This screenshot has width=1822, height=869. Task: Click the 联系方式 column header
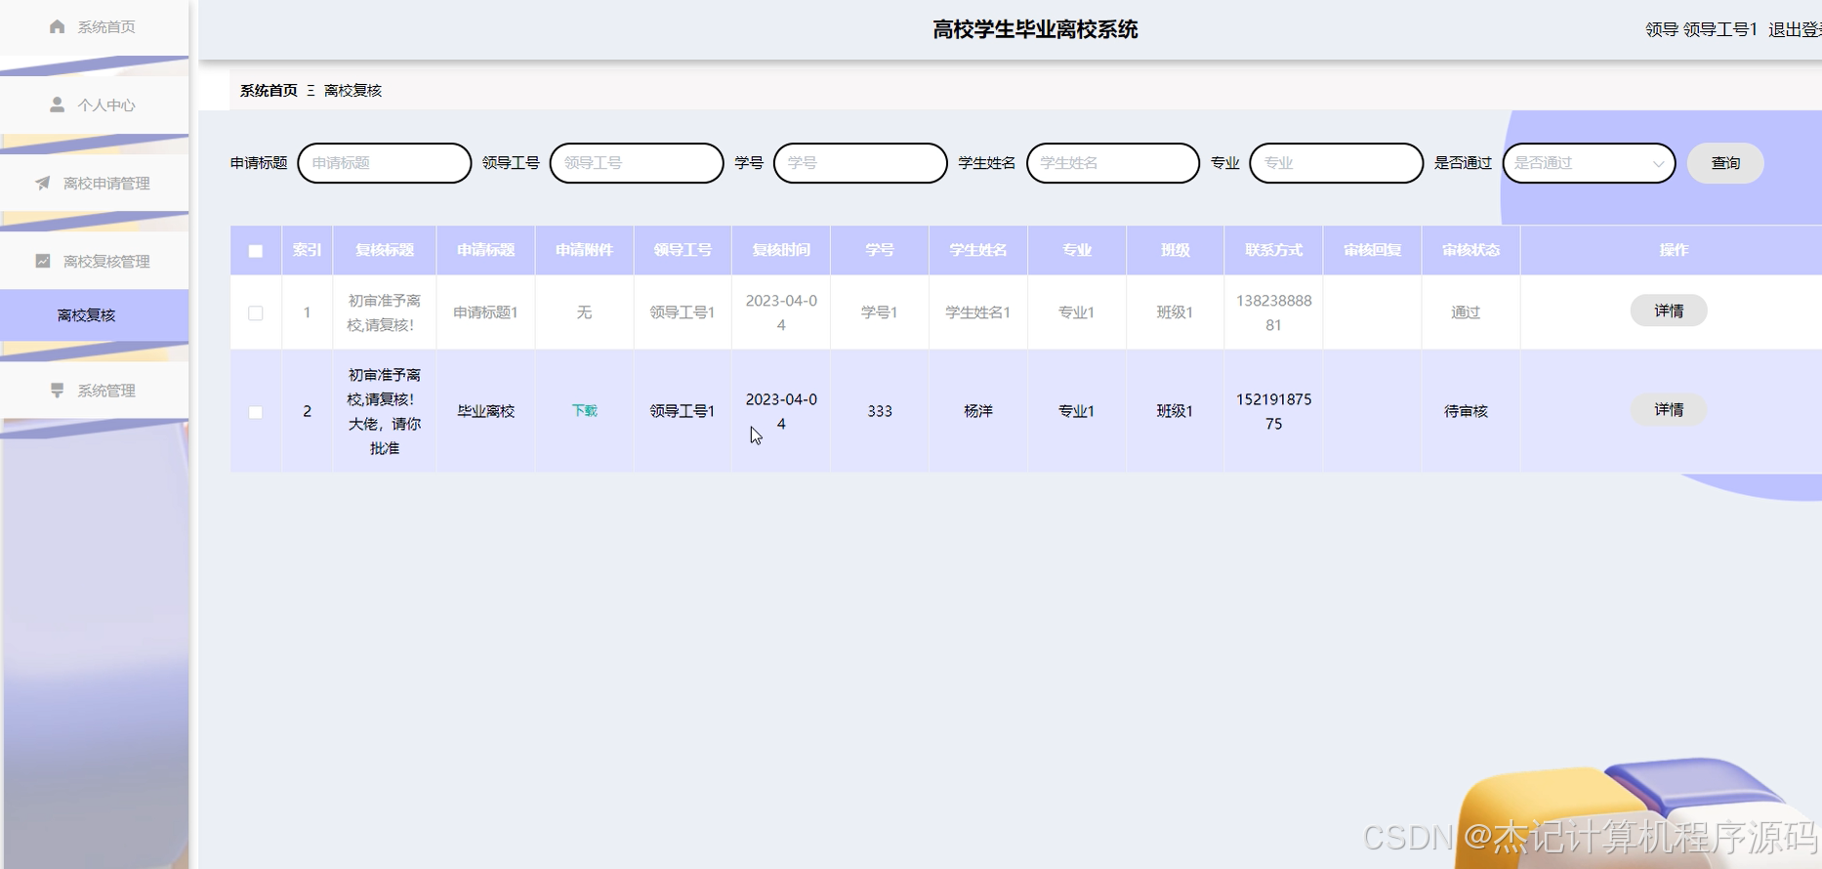pos(1273,250)
